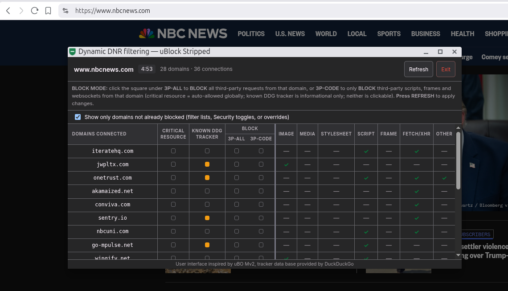The width and height of the screenshot is (508, 291).
Task: Click the DOMAINS CONNECTED column header
Action: [99, 134]
